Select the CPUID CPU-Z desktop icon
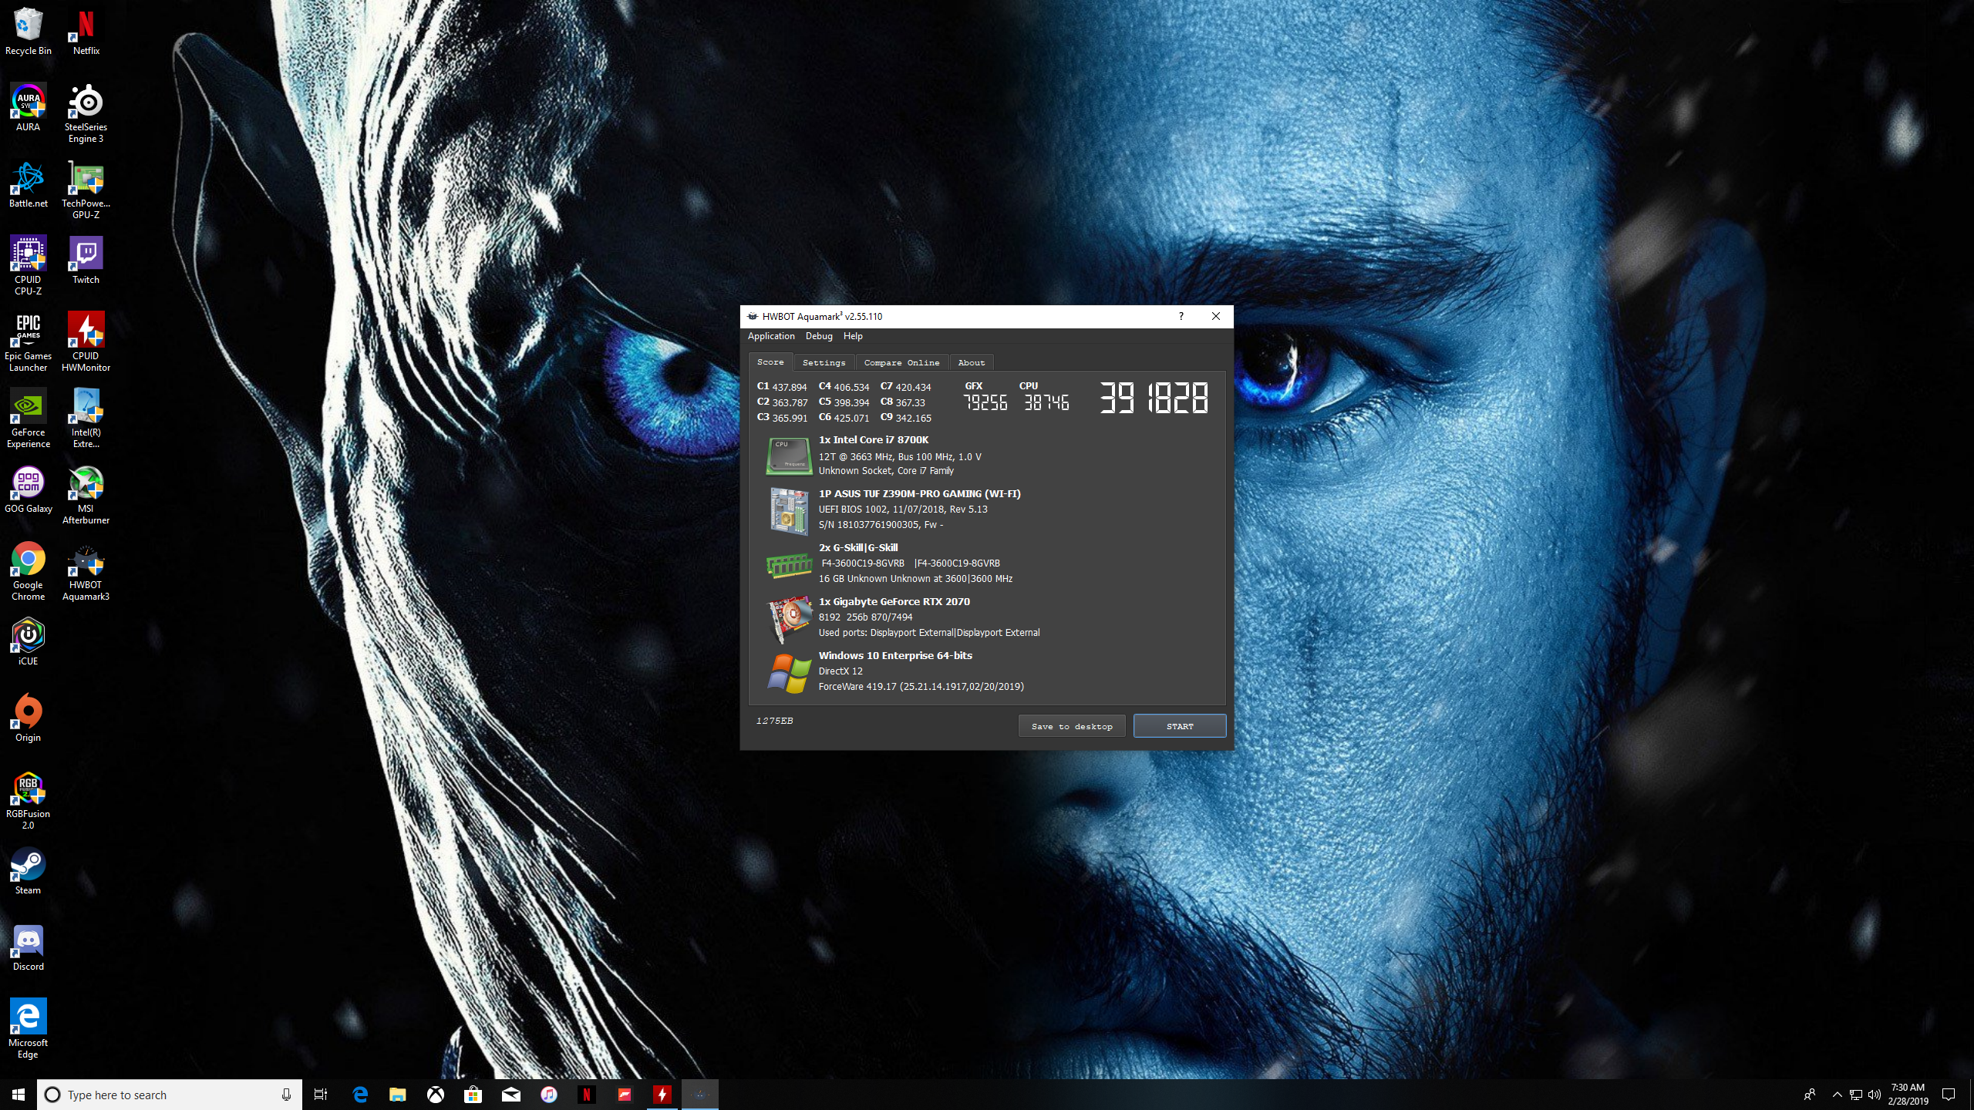Screen dimensions: 1974x1110 click(x=29, y=266)
